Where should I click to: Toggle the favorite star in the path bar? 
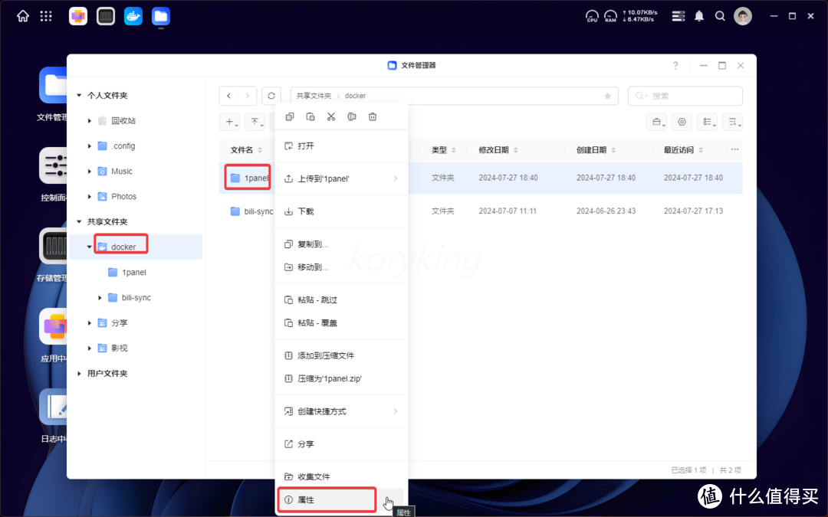click(x=606, y=96)
